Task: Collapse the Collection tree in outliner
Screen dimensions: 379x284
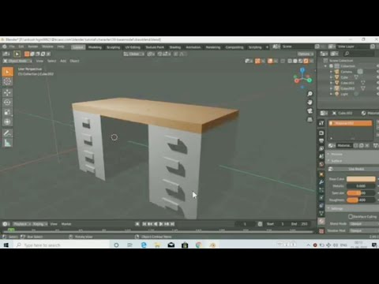Action: pyautogui.click(x=325, y=66)
